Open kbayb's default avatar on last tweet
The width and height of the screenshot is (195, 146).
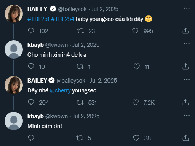[14, 121]
